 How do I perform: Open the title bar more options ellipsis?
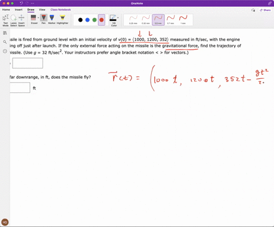(x=33, y=3)
